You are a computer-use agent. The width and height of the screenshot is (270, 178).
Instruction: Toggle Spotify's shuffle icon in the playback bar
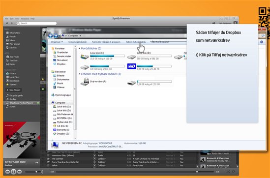click(x=228, y=172)
